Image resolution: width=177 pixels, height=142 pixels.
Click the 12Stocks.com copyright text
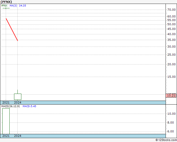tap(166, 140)
